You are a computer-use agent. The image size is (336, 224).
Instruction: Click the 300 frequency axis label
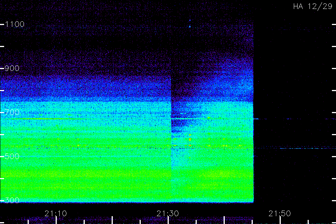(x=12, y=200)
